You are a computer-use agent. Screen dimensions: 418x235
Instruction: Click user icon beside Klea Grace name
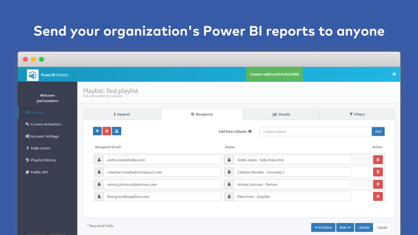(229, 196)
